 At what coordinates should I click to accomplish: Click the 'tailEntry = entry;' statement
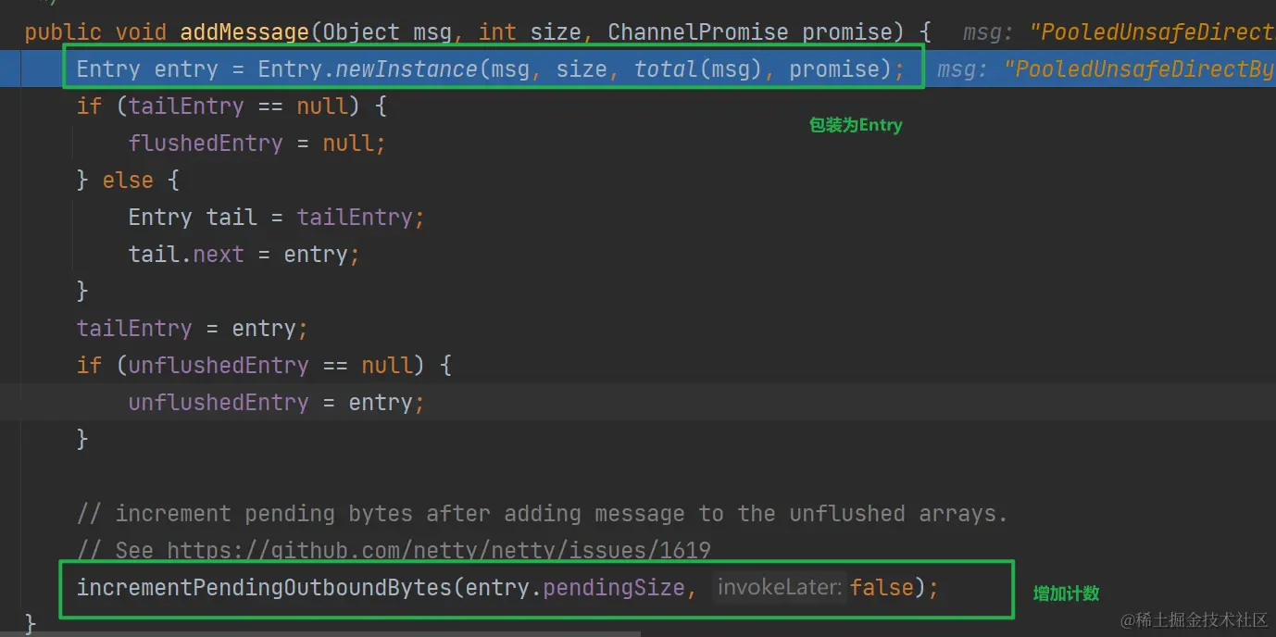point(192,329)
